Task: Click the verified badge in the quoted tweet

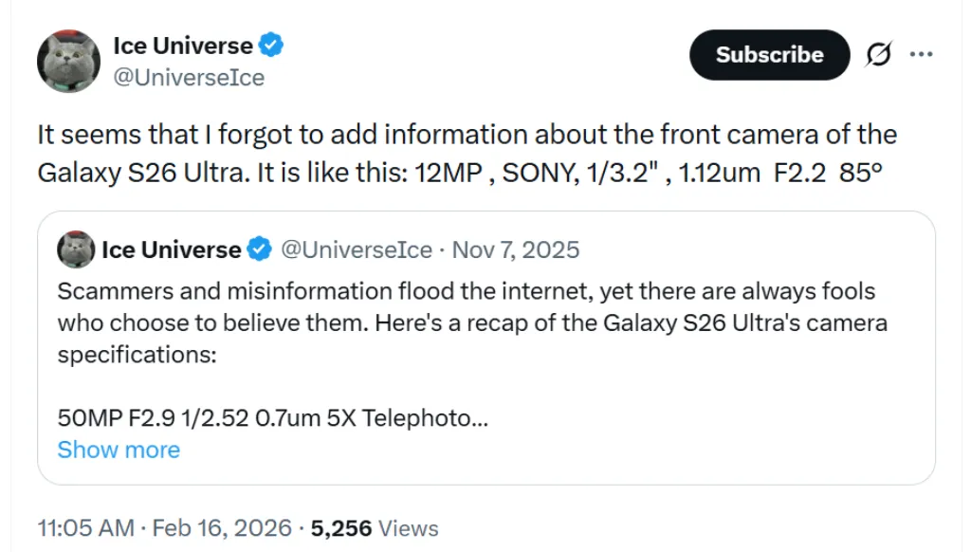Action: tap(259, 249)
